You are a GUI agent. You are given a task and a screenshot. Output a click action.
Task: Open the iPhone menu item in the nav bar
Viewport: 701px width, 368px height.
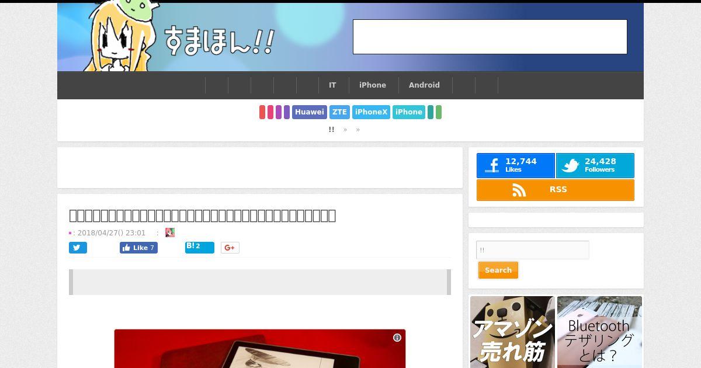(x=373, y=85)
